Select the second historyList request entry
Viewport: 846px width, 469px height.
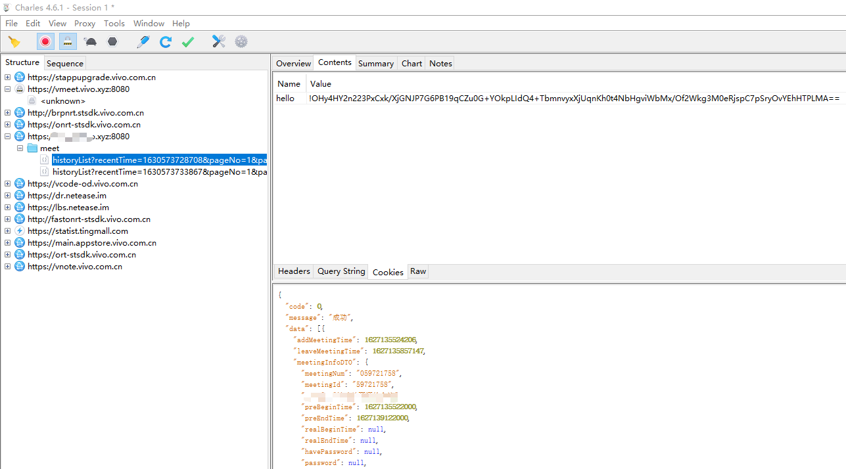pos(160,172)
